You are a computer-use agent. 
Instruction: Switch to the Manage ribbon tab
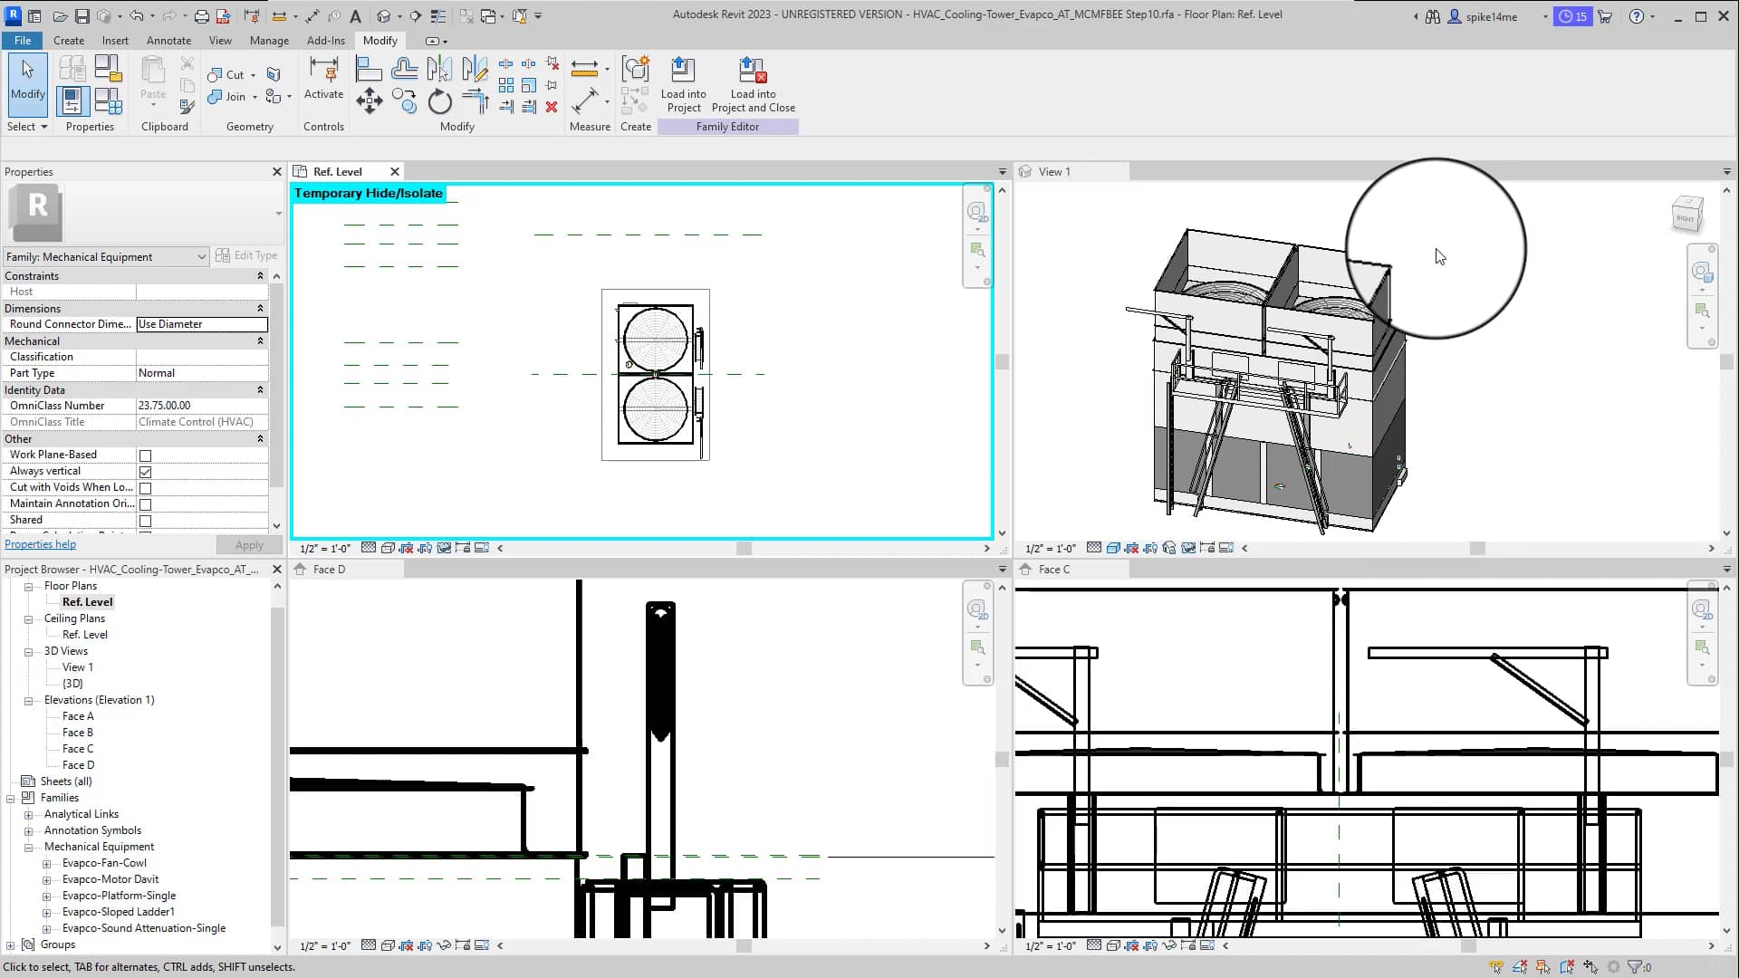pos(269,41)
